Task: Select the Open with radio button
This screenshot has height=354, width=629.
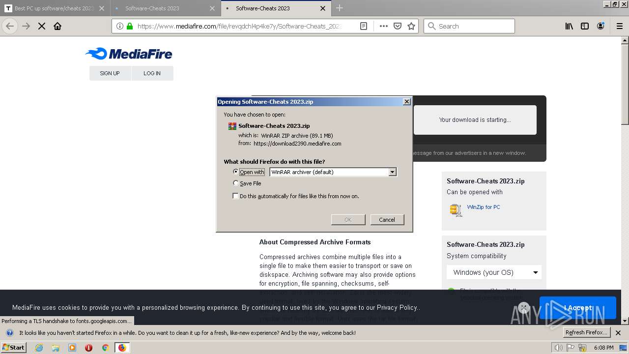Action: tap(235, 172)
